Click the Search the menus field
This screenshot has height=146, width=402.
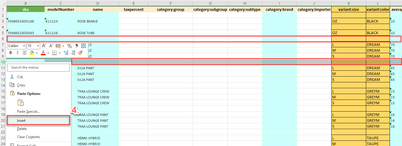tap(38, 67)
